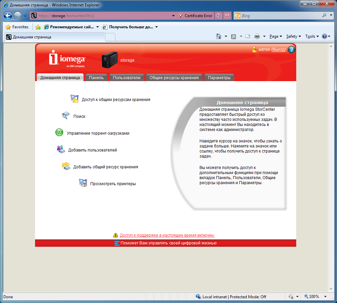Click the Add to Favorites Bar star icon
337x303 pixels.
point(38,27)
